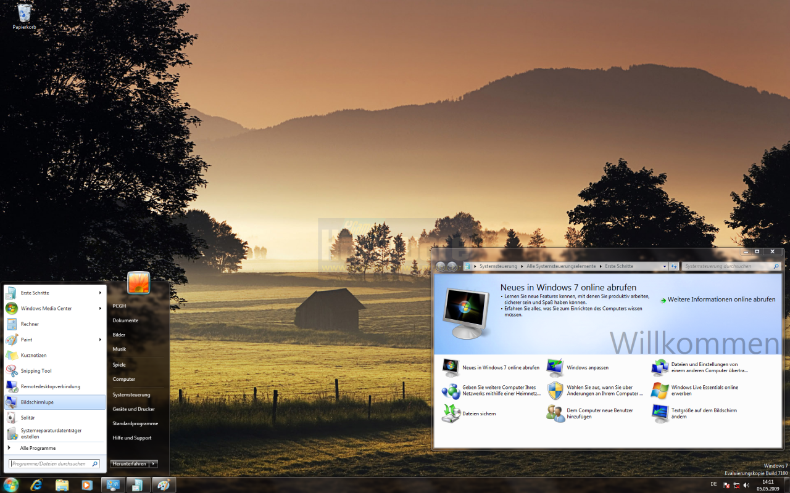Open the volume speaker tray icon
This screenshot has width=790, height=493.
[747, 485]
